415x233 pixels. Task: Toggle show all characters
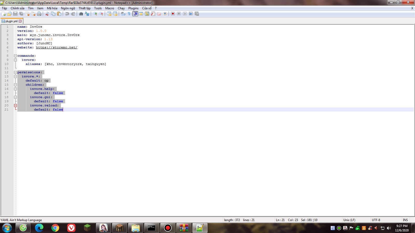(x=129, y=14)
